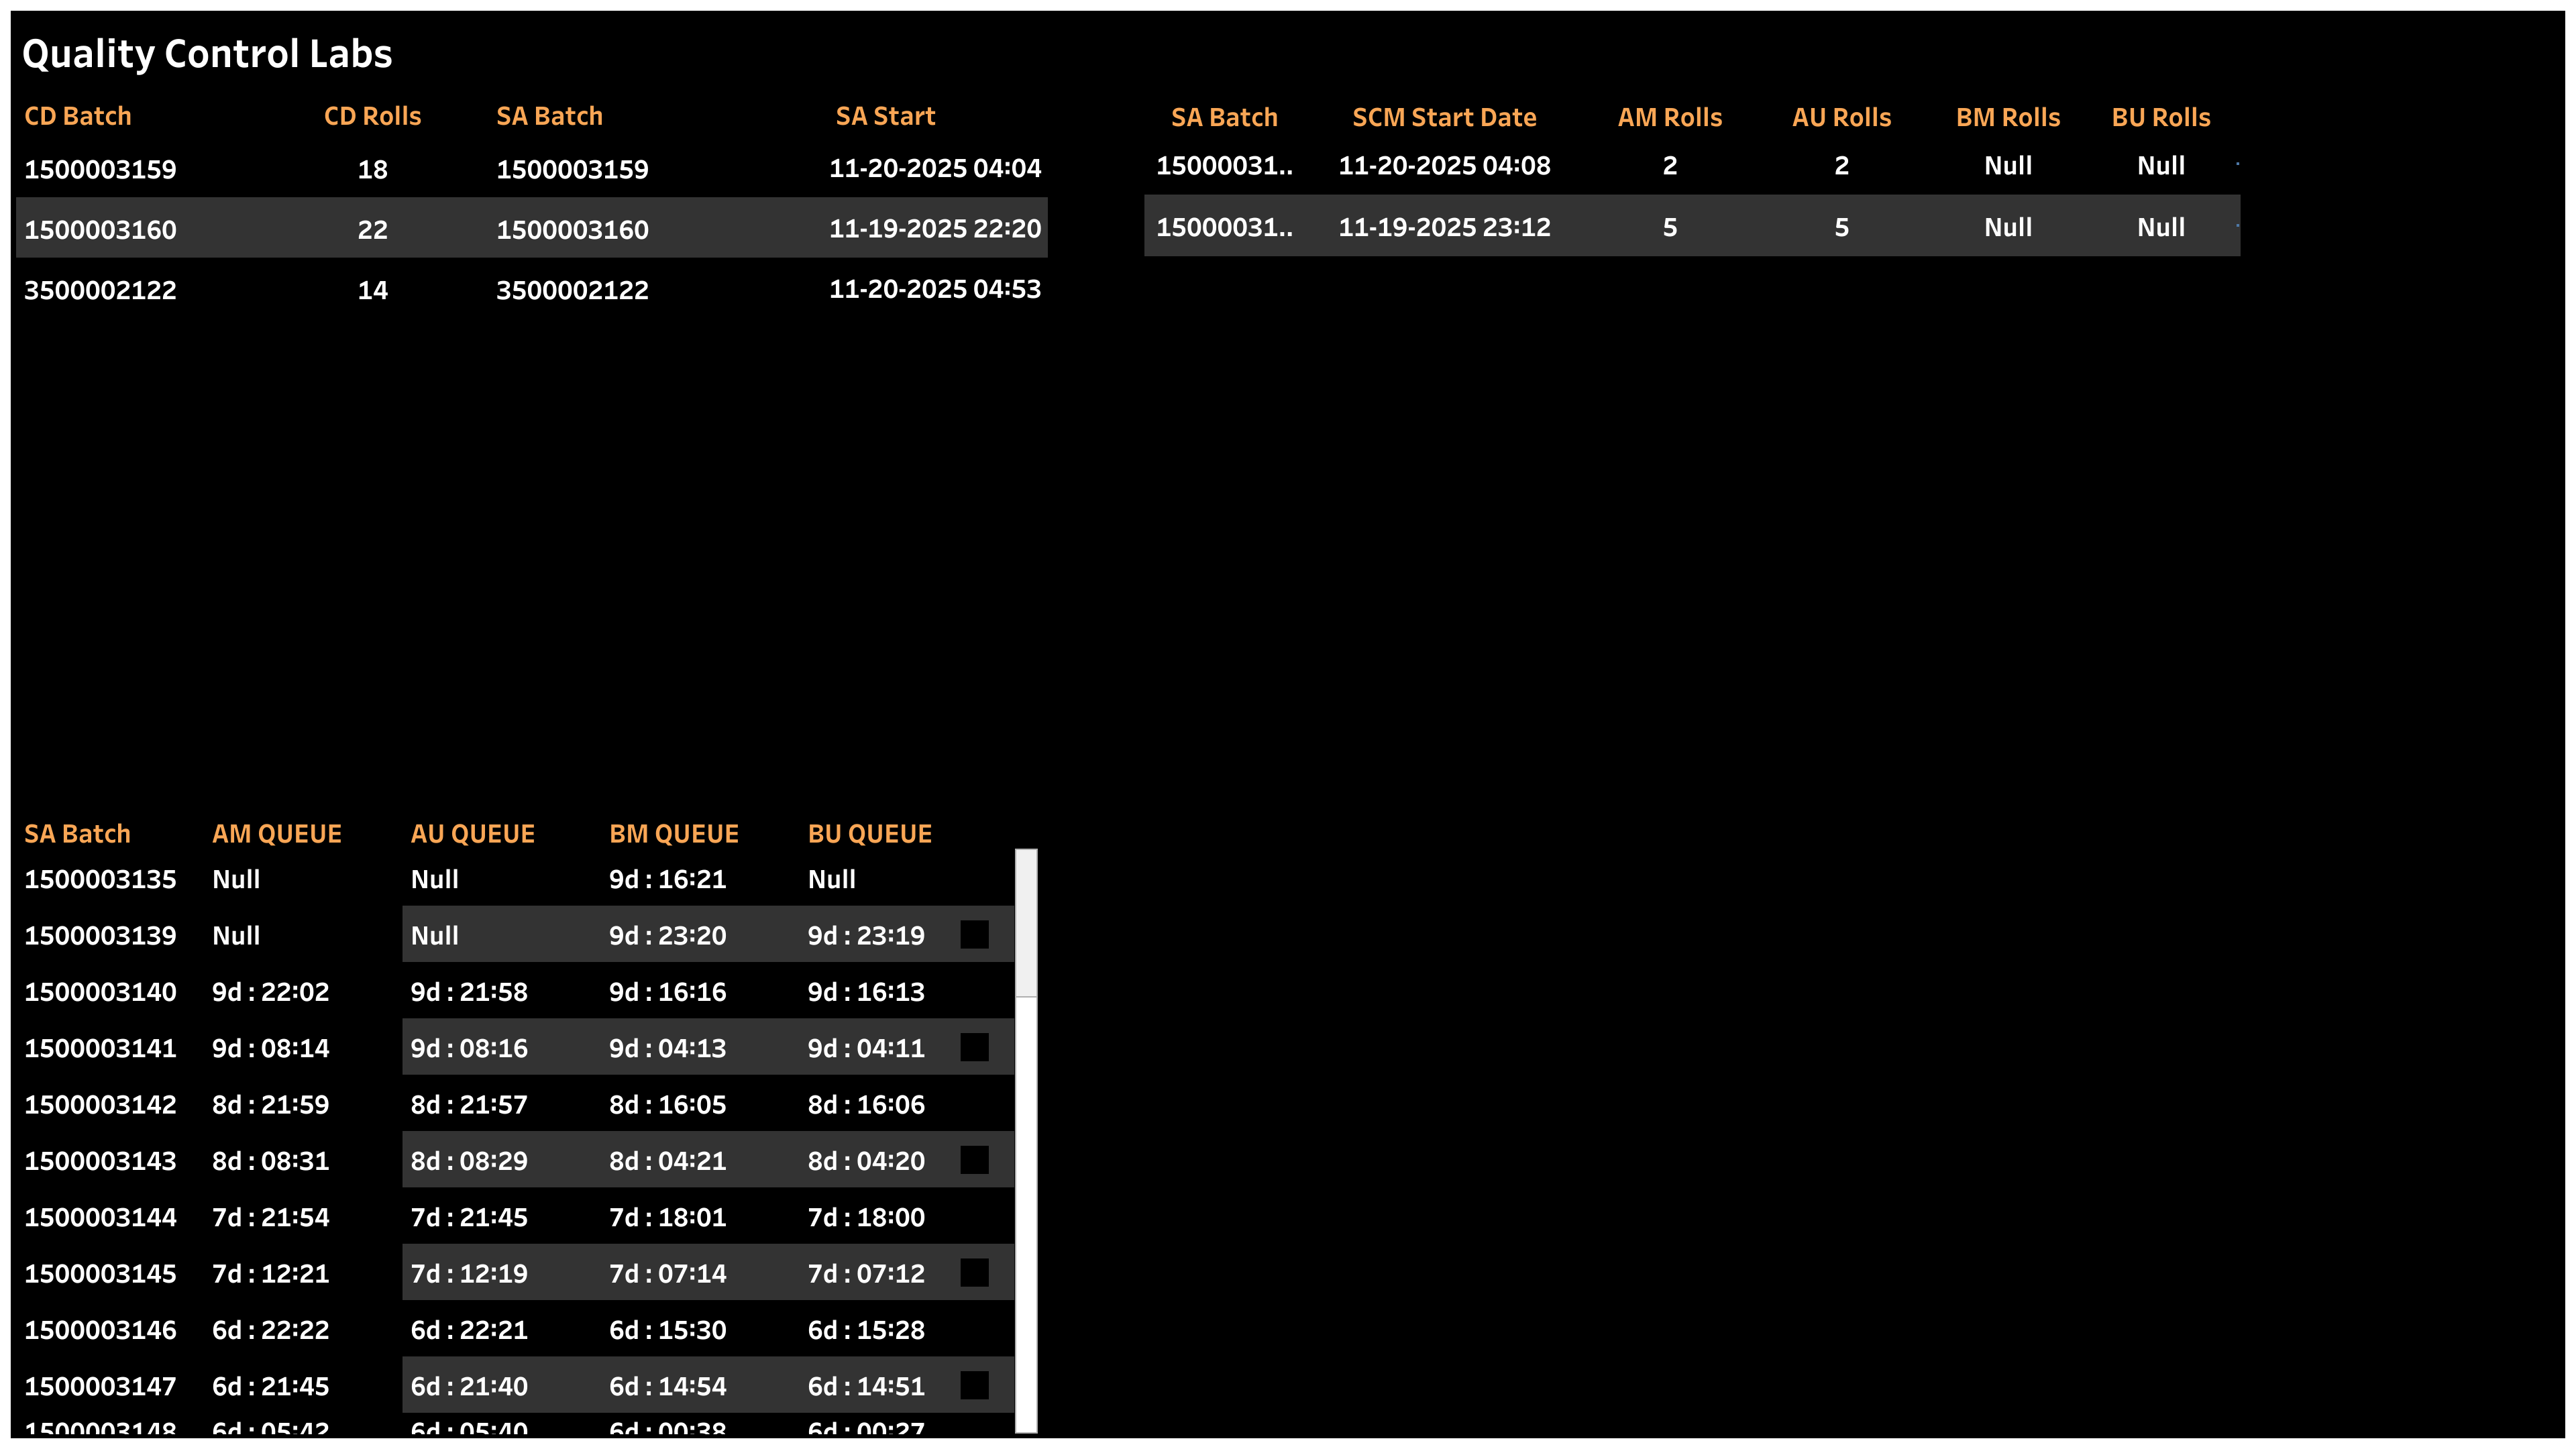Click the AM QUEUE column header
Viewport: 2576px width, 1449px height.
pos(277,834)
